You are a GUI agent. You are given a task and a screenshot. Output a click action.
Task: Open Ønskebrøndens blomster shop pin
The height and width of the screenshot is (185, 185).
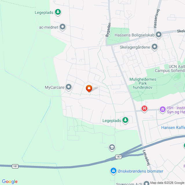[113, 171]
